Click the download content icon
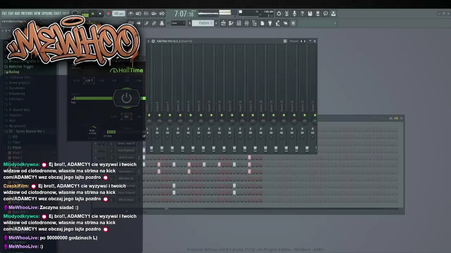This screenshot has height=253, width=451. [x=333, y=13]
